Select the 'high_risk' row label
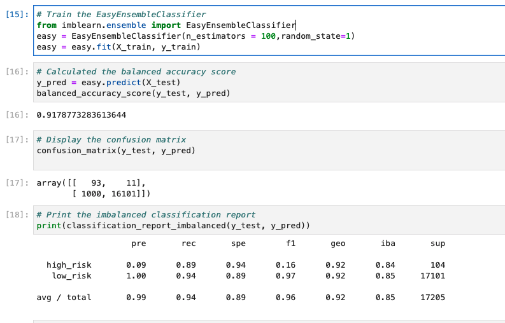 [69, 265]
